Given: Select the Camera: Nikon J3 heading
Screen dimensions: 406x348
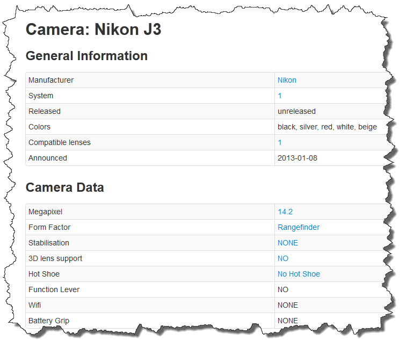Looking at the screenshot, I should (x=93, y=29).
